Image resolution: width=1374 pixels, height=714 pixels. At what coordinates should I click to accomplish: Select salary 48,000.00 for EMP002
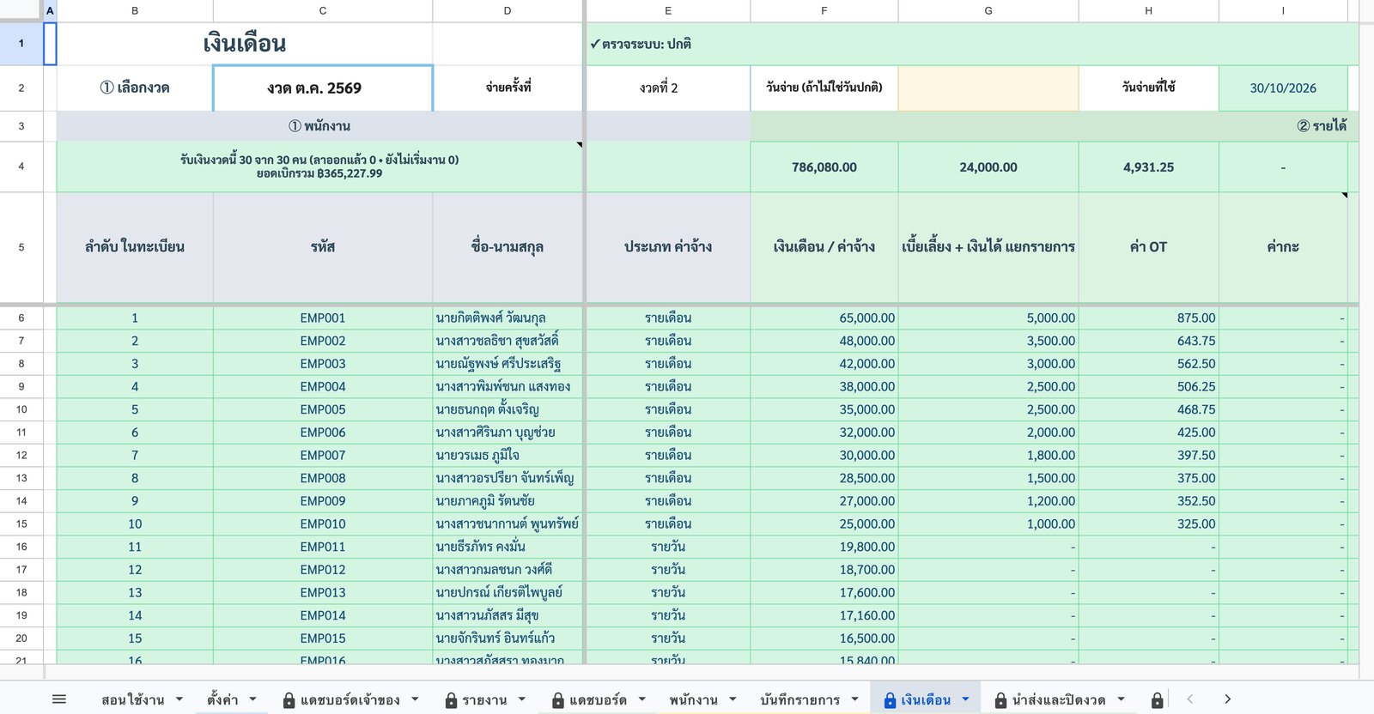(824, 341)
